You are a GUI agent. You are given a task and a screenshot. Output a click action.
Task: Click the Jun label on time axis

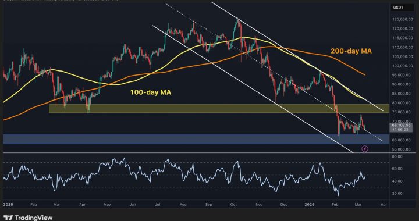pyautogui.click(x=133, y=205)
